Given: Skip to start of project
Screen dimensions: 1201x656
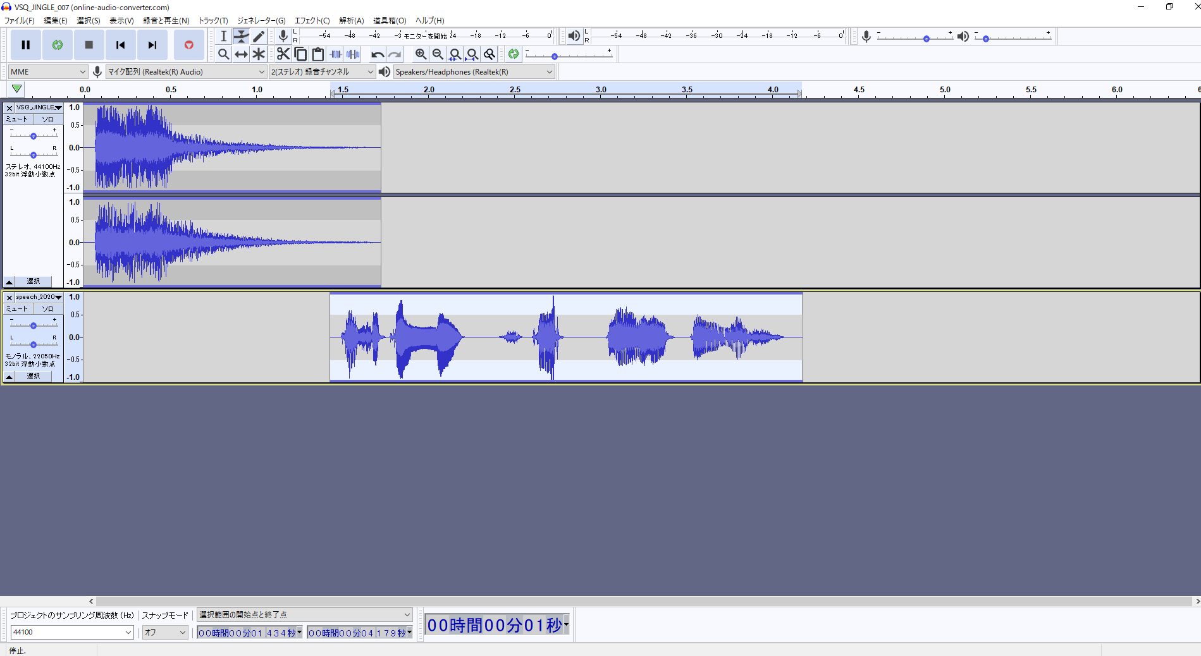Looking at the screenshot, I should click(121, 45).
